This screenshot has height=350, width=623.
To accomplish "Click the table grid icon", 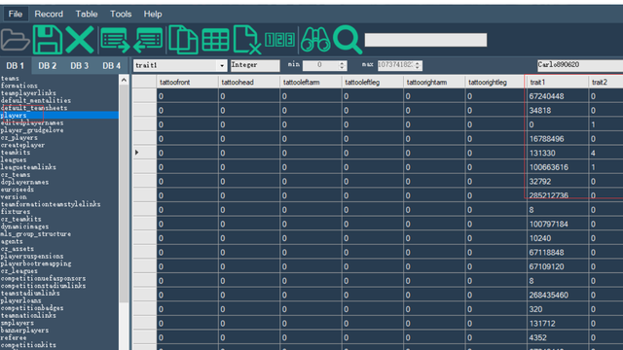I will [x=216, y=40].
